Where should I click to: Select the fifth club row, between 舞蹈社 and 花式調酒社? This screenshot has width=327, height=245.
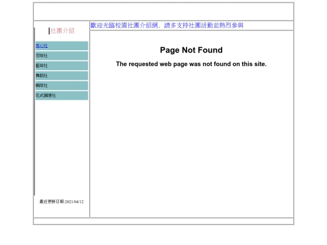point(62,85)
